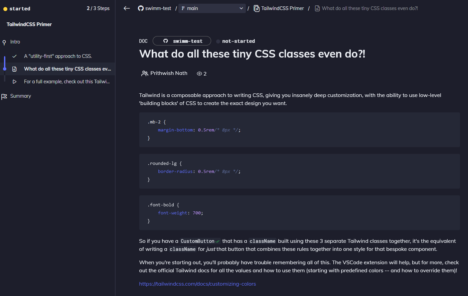Click the swimm-test repo badge
Screen dimensions: 468x296
182,41
